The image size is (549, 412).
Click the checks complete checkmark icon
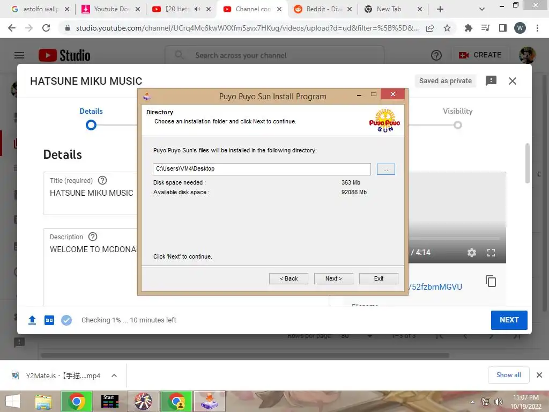click(66, 320)
